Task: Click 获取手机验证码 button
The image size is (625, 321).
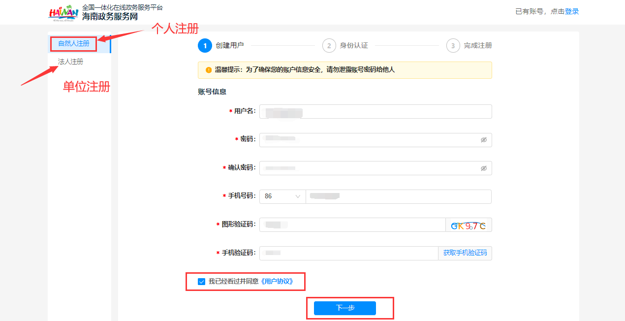Action: pos(465,253)
